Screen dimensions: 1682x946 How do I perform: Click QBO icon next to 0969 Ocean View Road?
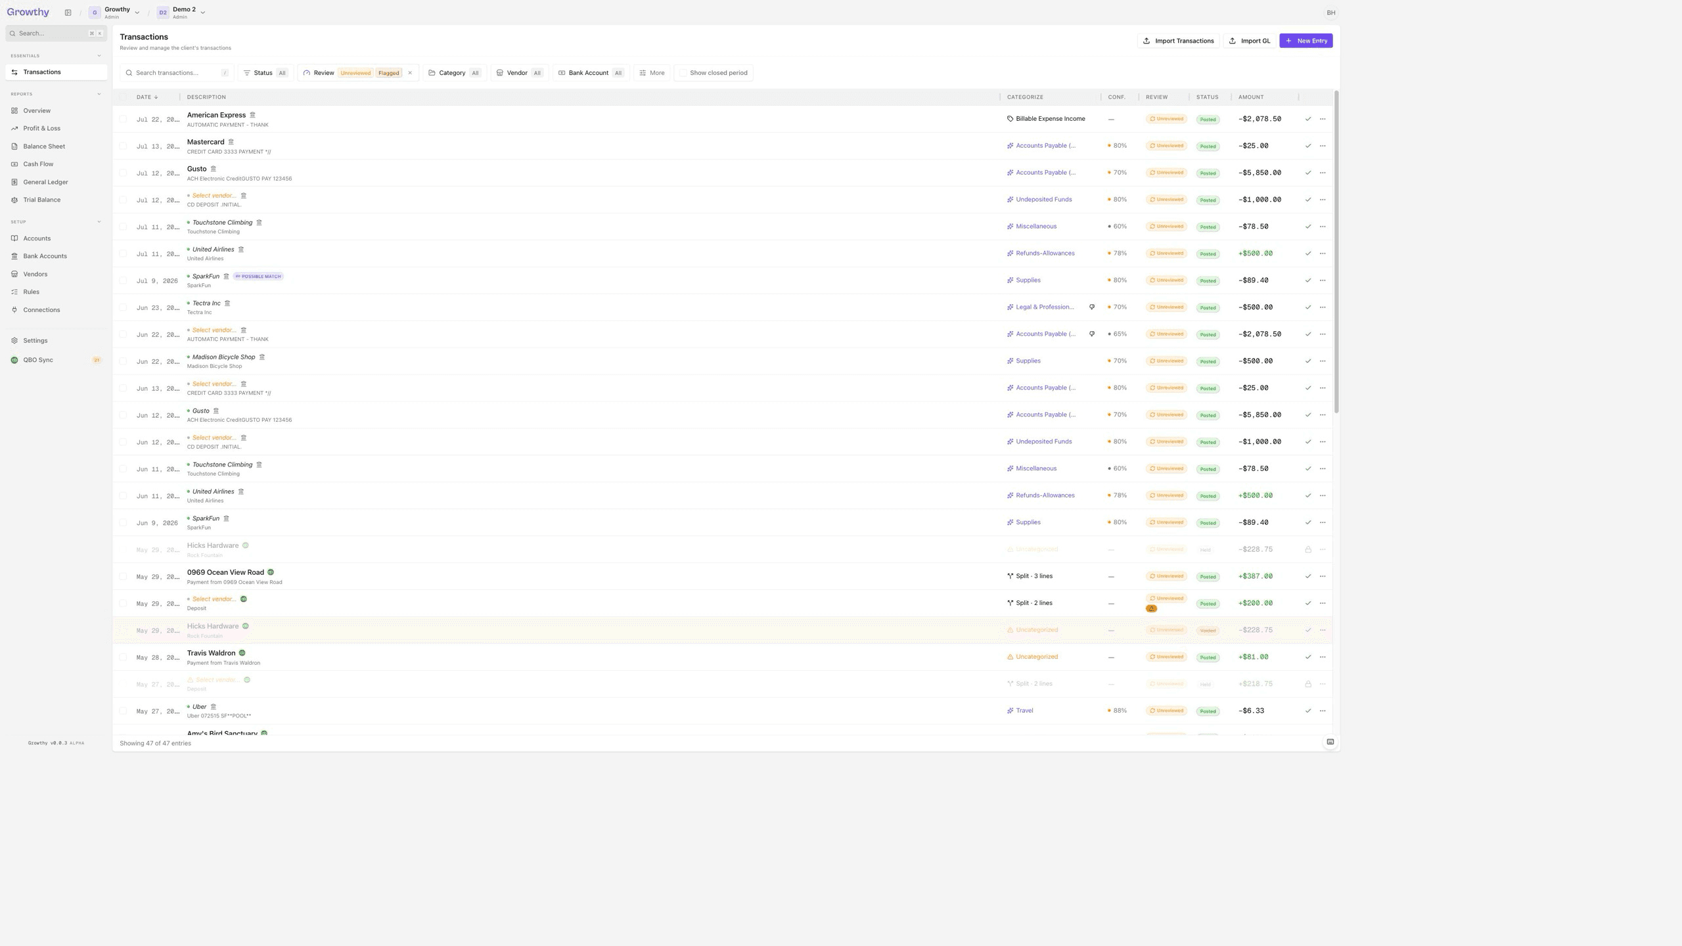pos(271,572)
